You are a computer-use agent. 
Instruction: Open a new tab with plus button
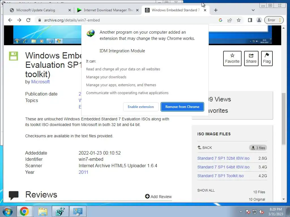pyautogui.click(x=216, y=10)
